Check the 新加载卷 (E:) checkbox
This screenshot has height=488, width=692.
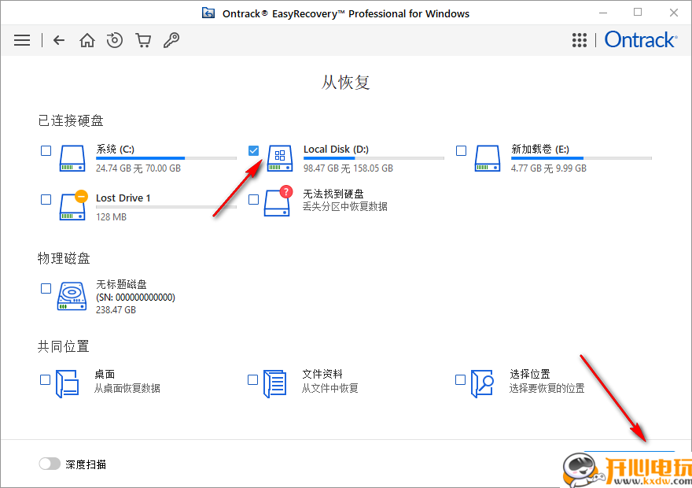tap(461, 150)
